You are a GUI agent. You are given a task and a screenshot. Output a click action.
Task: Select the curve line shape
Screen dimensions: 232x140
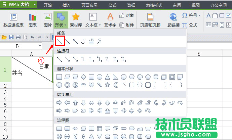pyautogui.click(x=83, y=41)
